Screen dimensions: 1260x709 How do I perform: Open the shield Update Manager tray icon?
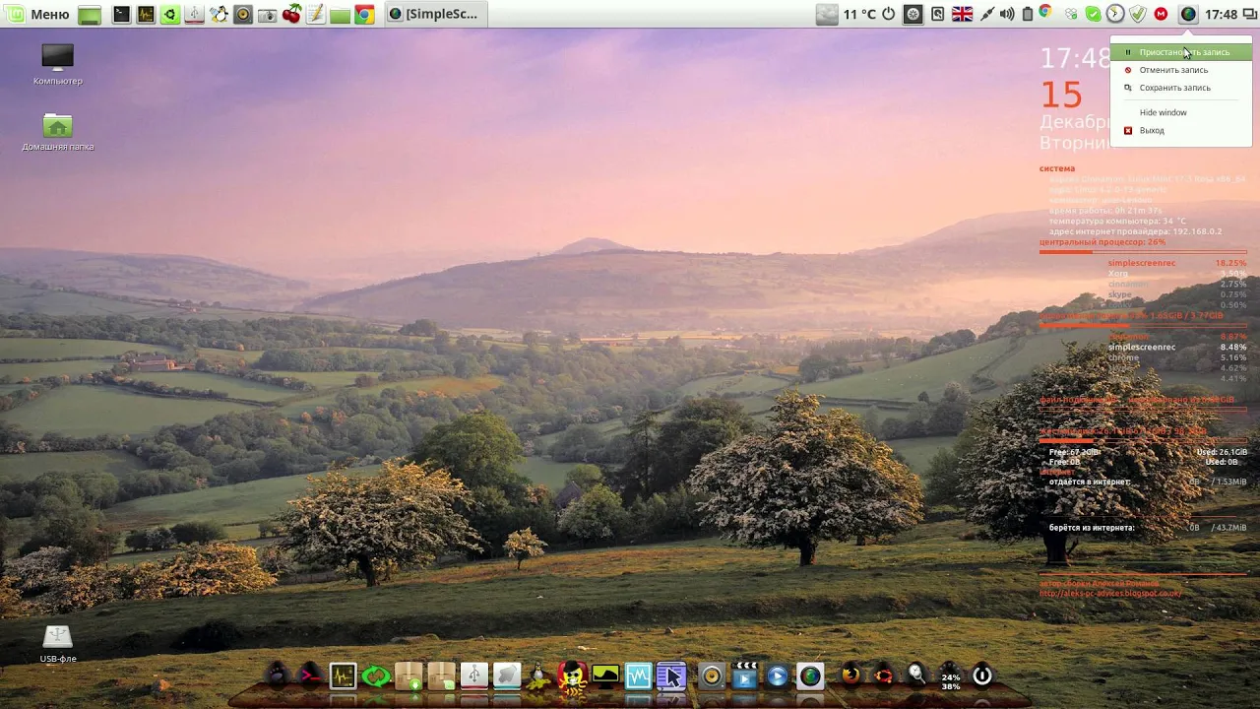coord(1138,14)
